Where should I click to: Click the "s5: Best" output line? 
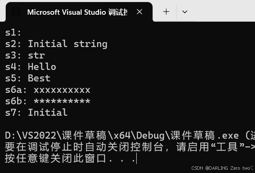[x=28, y=78]
